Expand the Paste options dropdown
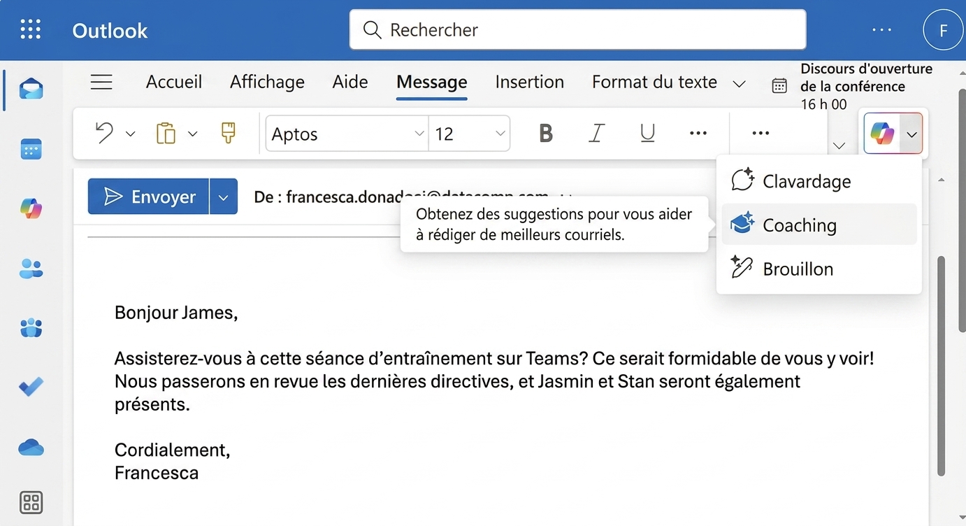Viewport: 966px width, 526px height. pyautogui.click(x=193, y=134)
